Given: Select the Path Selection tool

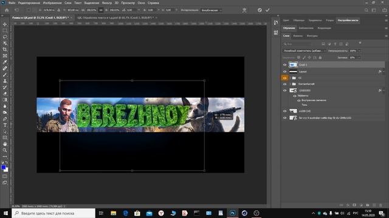Looking at the screenshot, I should click(x=5, y=131).
